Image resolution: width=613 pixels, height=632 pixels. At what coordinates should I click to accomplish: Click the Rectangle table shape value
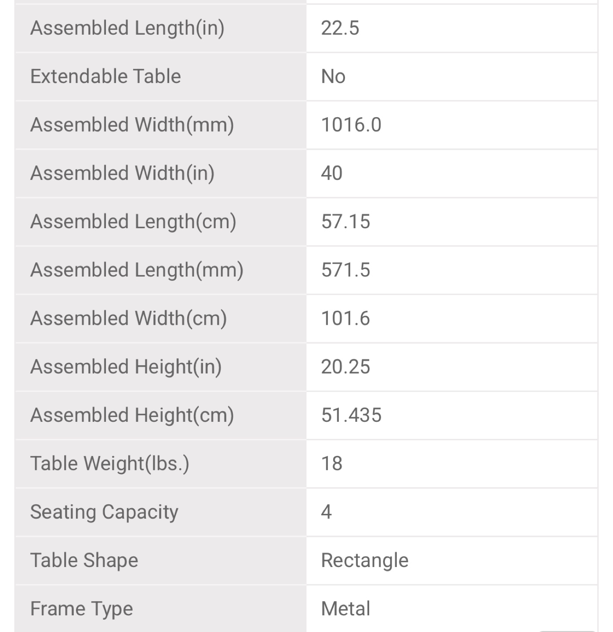click(365, 561)
